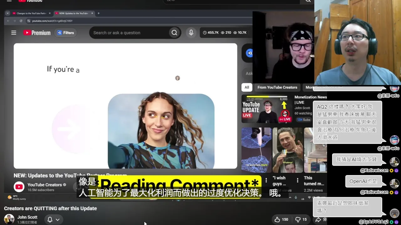This screenshot has height=225, width=401.
Task: Open the 'YouTube UPDATE' live stream thumbnail
Action: [266, 109]
